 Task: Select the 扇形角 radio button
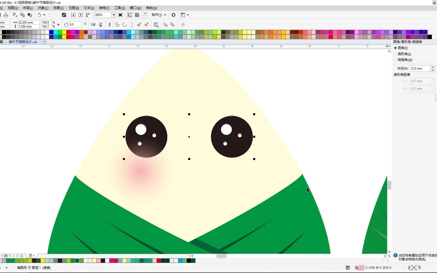click(x=396, y=54)
